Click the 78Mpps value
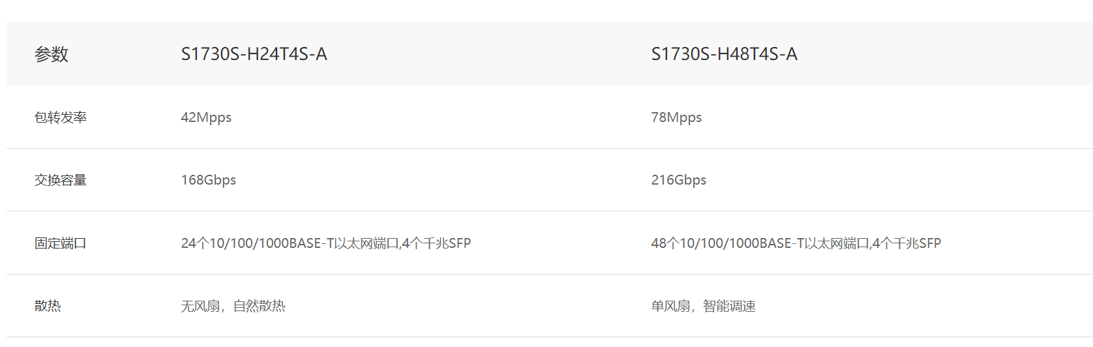The image size is (1093, 347). 676,117
